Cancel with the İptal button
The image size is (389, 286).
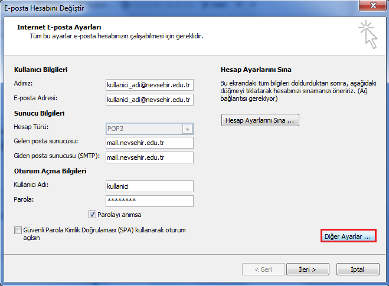click(357, 269)
